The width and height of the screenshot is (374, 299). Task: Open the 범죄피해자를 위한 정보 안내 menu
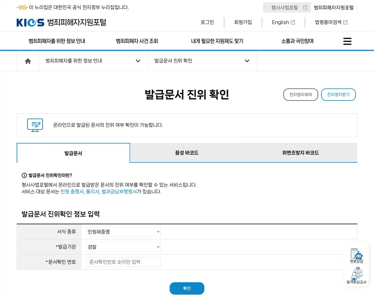tap(57, 41)
